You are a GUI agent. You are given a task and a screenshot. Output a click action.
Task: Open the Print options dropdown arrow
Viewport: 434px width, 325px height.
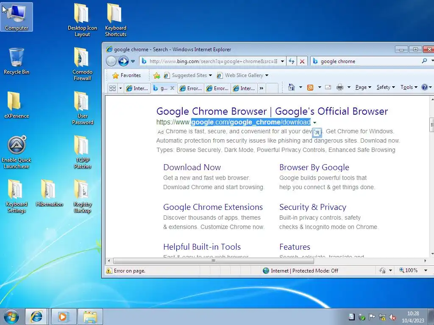coord(349,87)
